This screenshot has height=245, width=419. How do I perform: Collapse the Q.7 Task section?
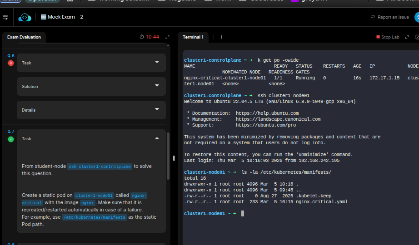(157, 139)
